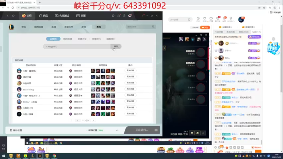The width and height of the screenshot is (283, 159).
Task: Open WeGame user avatar icon in top bar
Action: point(130,16)
